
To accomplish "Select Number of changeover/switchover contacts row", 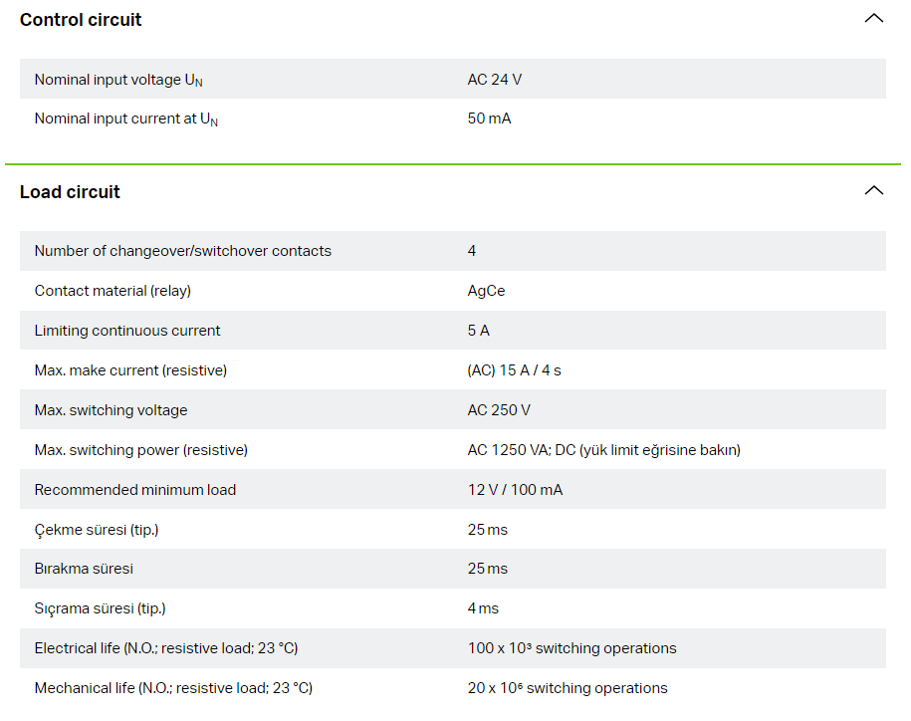I will pyautogui.click(x=453, y=251).
